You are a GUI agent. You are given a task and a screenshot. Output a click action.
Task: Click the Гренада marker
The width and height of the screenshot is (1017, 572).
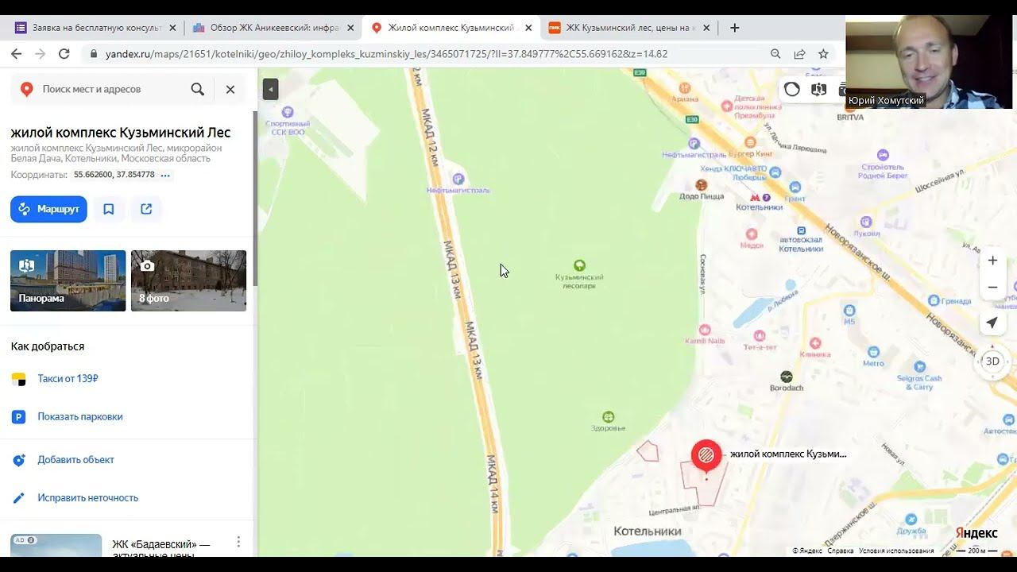coord(933,301)
